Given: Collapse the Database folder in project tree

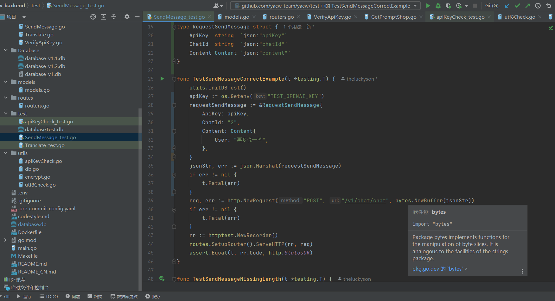Looking at the screenshot, I should (6, 50).
